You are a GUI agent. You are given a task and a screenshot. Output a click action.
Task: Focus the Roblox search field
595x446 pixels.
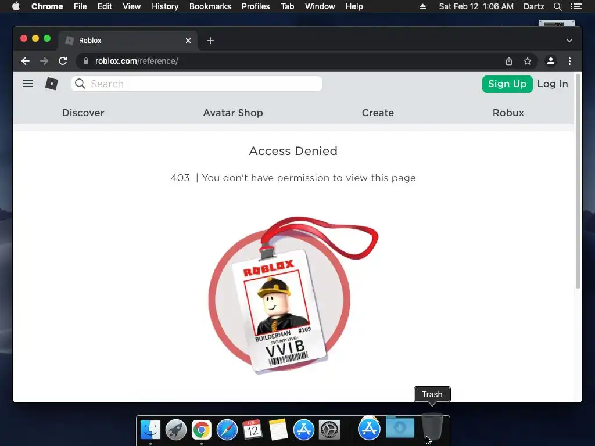tap(196, 84)
